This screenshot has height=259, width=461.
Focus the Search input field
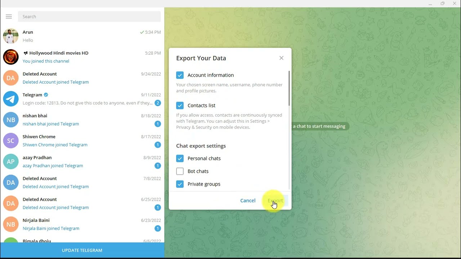pos(89,17)
